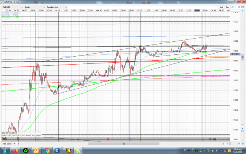Click the chart snapshot camera icon
Image resolution: width=246 pixels, height=154 pixels.
pos(239,7)
